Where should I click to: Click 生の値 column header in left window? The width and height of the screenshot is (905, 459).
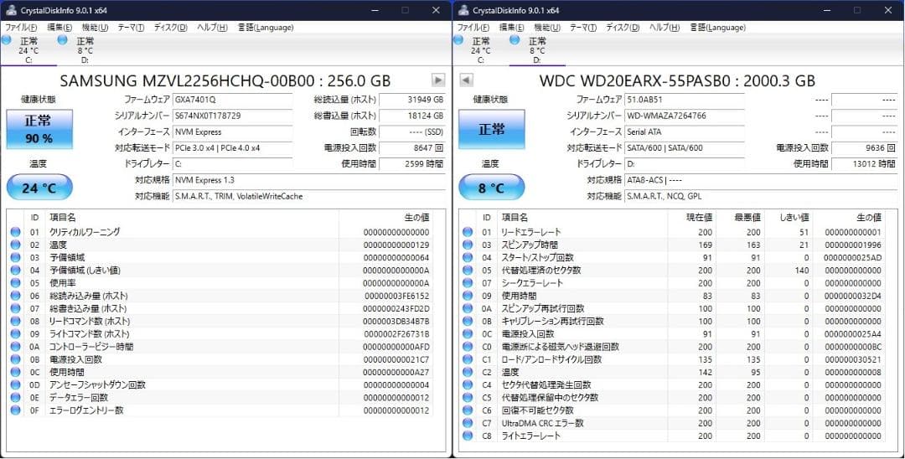pos(385,218)
